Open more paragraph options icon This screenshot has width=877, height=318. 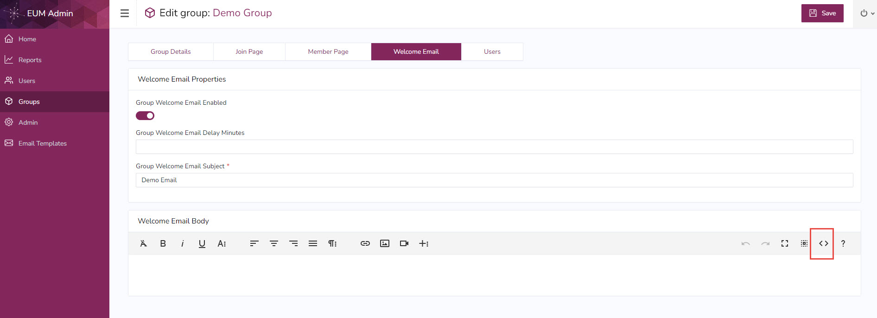(x=332, y=243)
